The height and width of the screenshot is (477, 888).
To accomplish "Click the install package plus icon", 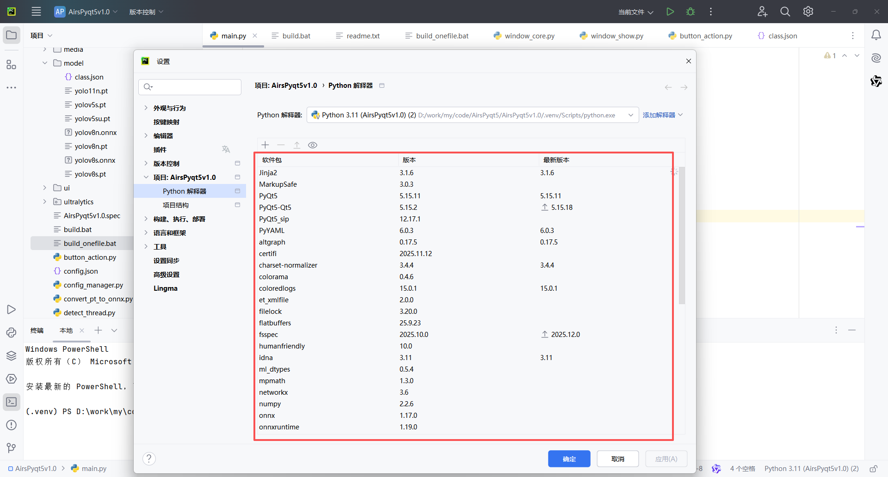I will pyautogui.click(x=265, y=145).
